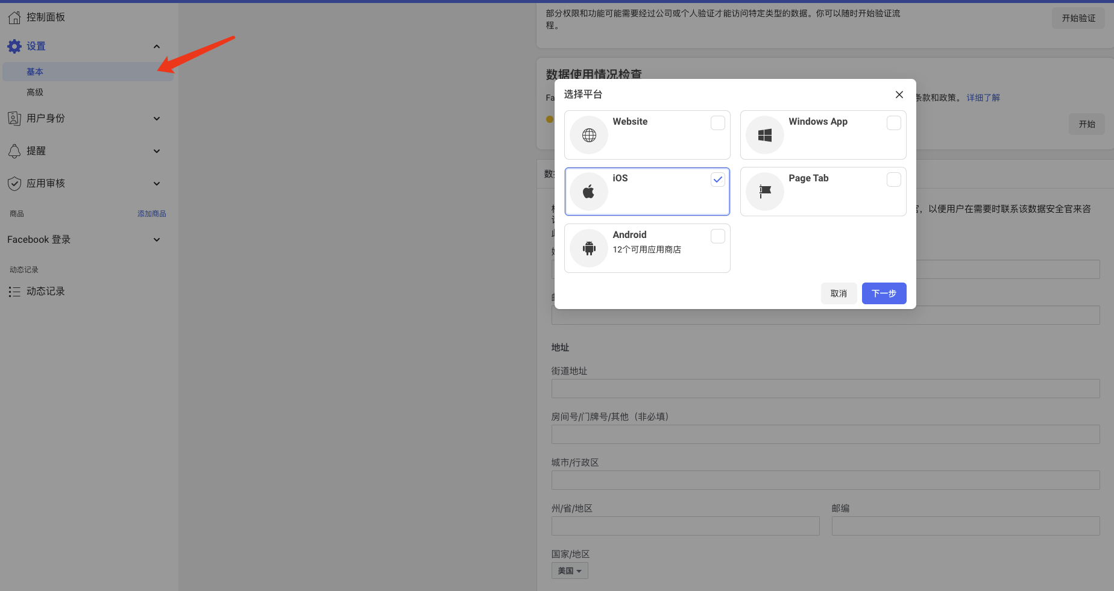Open Facebook 登录 menu item
The image size is (1114, 591).
point(39,240)
